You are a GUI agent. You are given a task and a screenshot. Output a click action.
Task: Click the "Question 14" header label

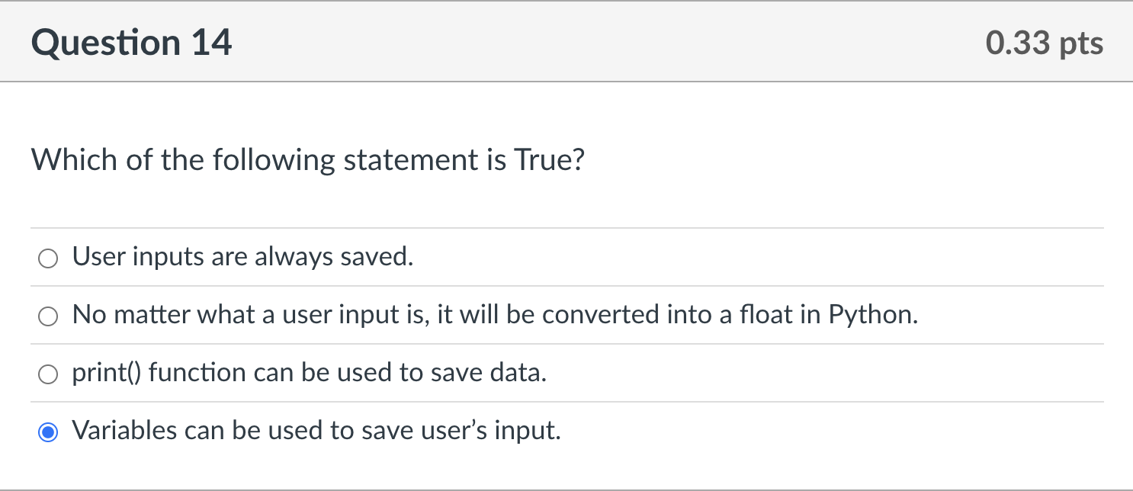click(133, 42)
